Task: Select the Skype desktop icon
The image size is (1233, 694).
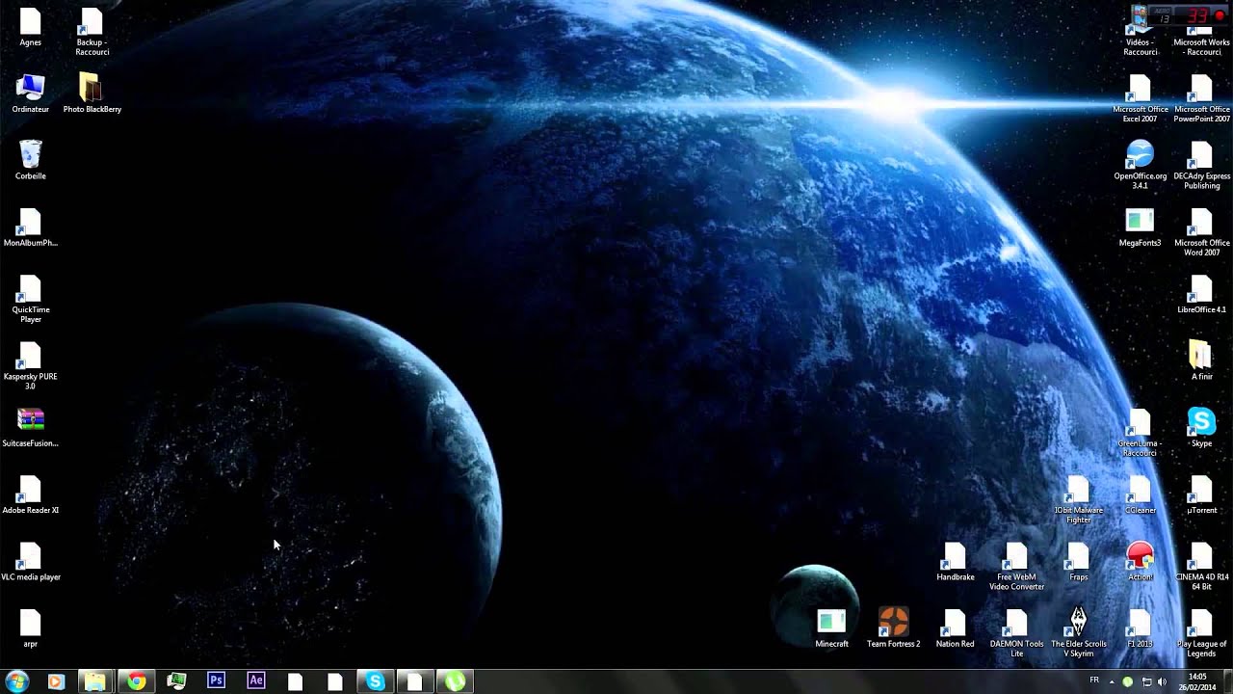Action: tap(1201, 428)
